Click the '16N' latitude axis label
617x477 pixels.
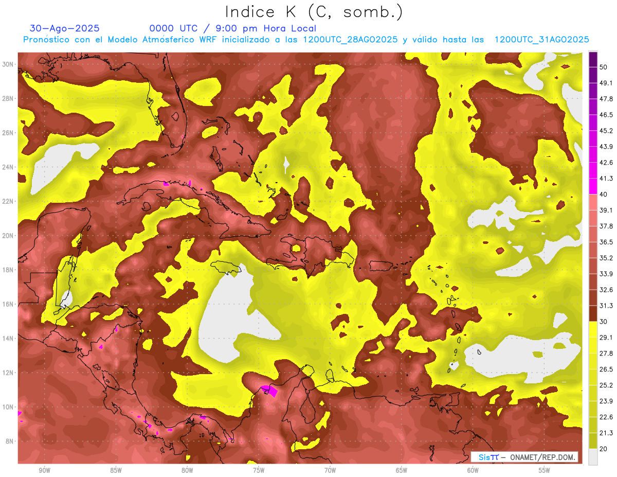coord(8,304)
